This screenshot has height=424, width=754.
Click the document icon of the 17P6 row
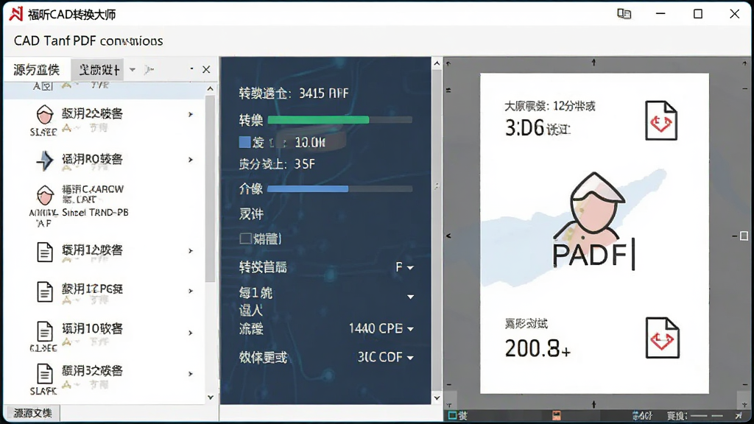pyautogui.click(x=45, y=291)
